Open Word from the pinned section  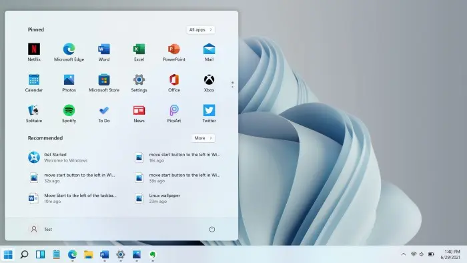tap(104, 52)
